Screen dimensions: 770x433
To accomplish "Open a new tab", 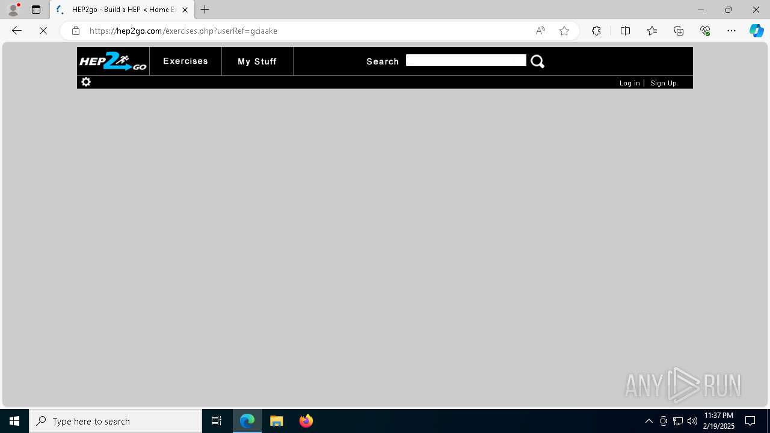I will point(205,10).
